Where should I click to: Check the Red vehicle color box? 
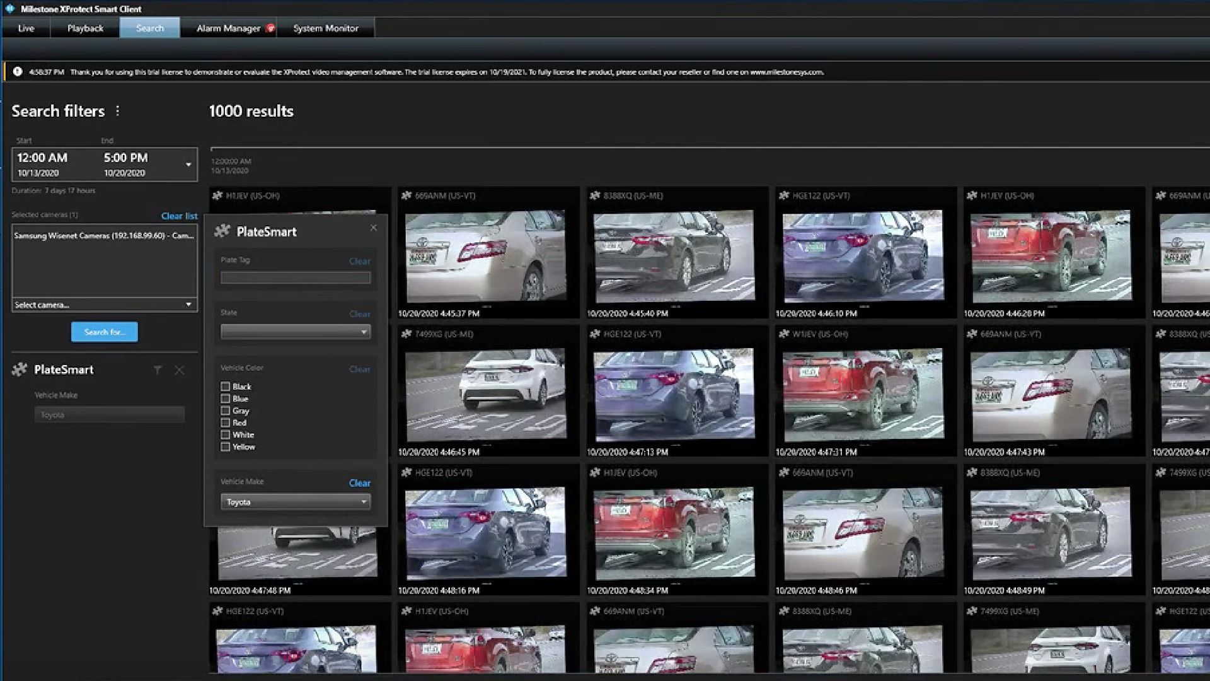[225, 422]
